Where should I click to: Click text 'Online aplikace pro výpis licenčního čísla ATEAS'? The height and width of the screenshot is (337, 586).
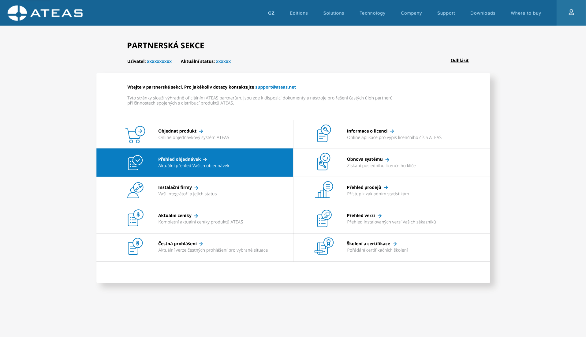pyautogui.click(x=394, y=137)
